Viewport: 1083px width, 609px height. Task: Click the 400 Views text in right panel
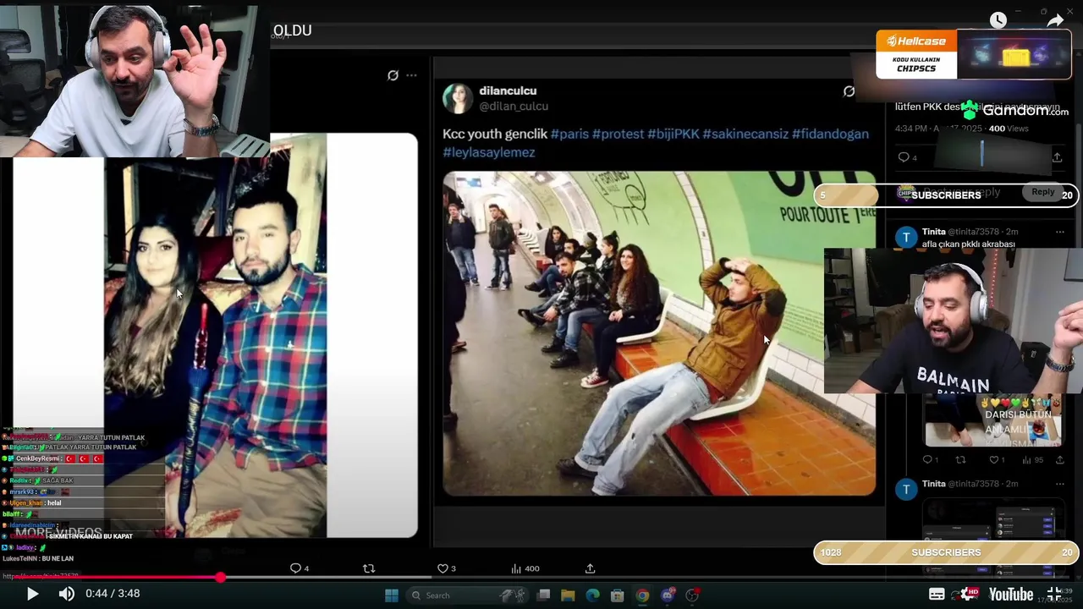click(1009, 129)
